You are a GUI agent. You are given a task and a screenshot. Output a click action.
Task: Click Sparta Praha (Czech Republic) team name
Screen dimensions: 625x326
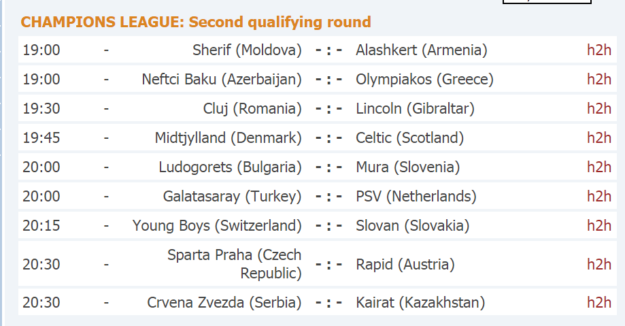pos(235,264)
